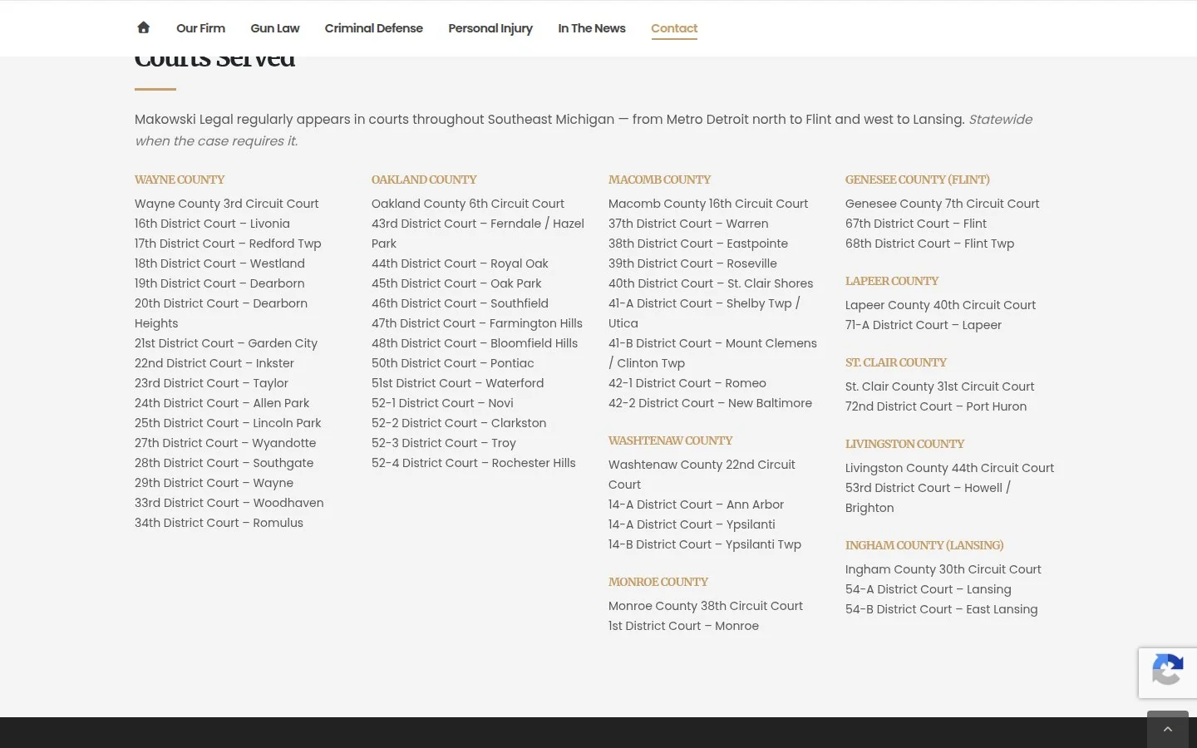Select 29th District Court – Wayne
Image resolution: width=1197 pixels, height=748 pixels.
(214, 483)
